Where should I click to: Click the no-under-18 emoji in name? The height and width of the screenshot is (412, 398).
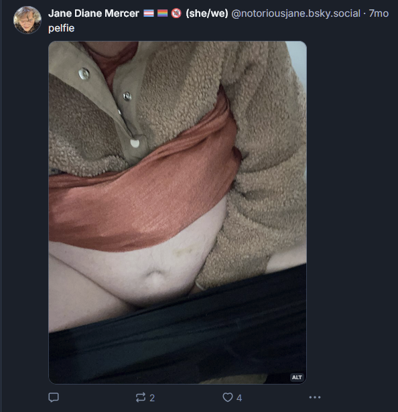click(x=176, y=13)
